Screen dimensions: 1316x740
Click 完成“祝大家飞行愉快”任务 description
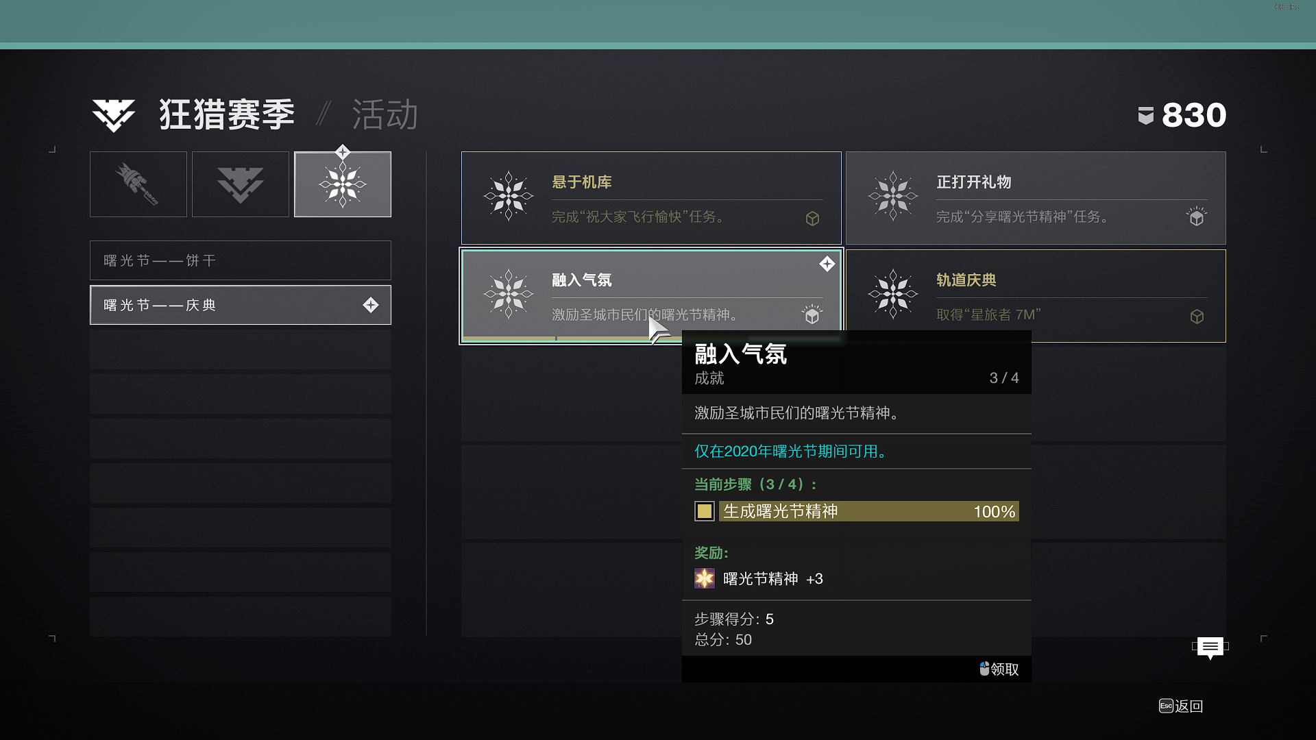(638, 217)
